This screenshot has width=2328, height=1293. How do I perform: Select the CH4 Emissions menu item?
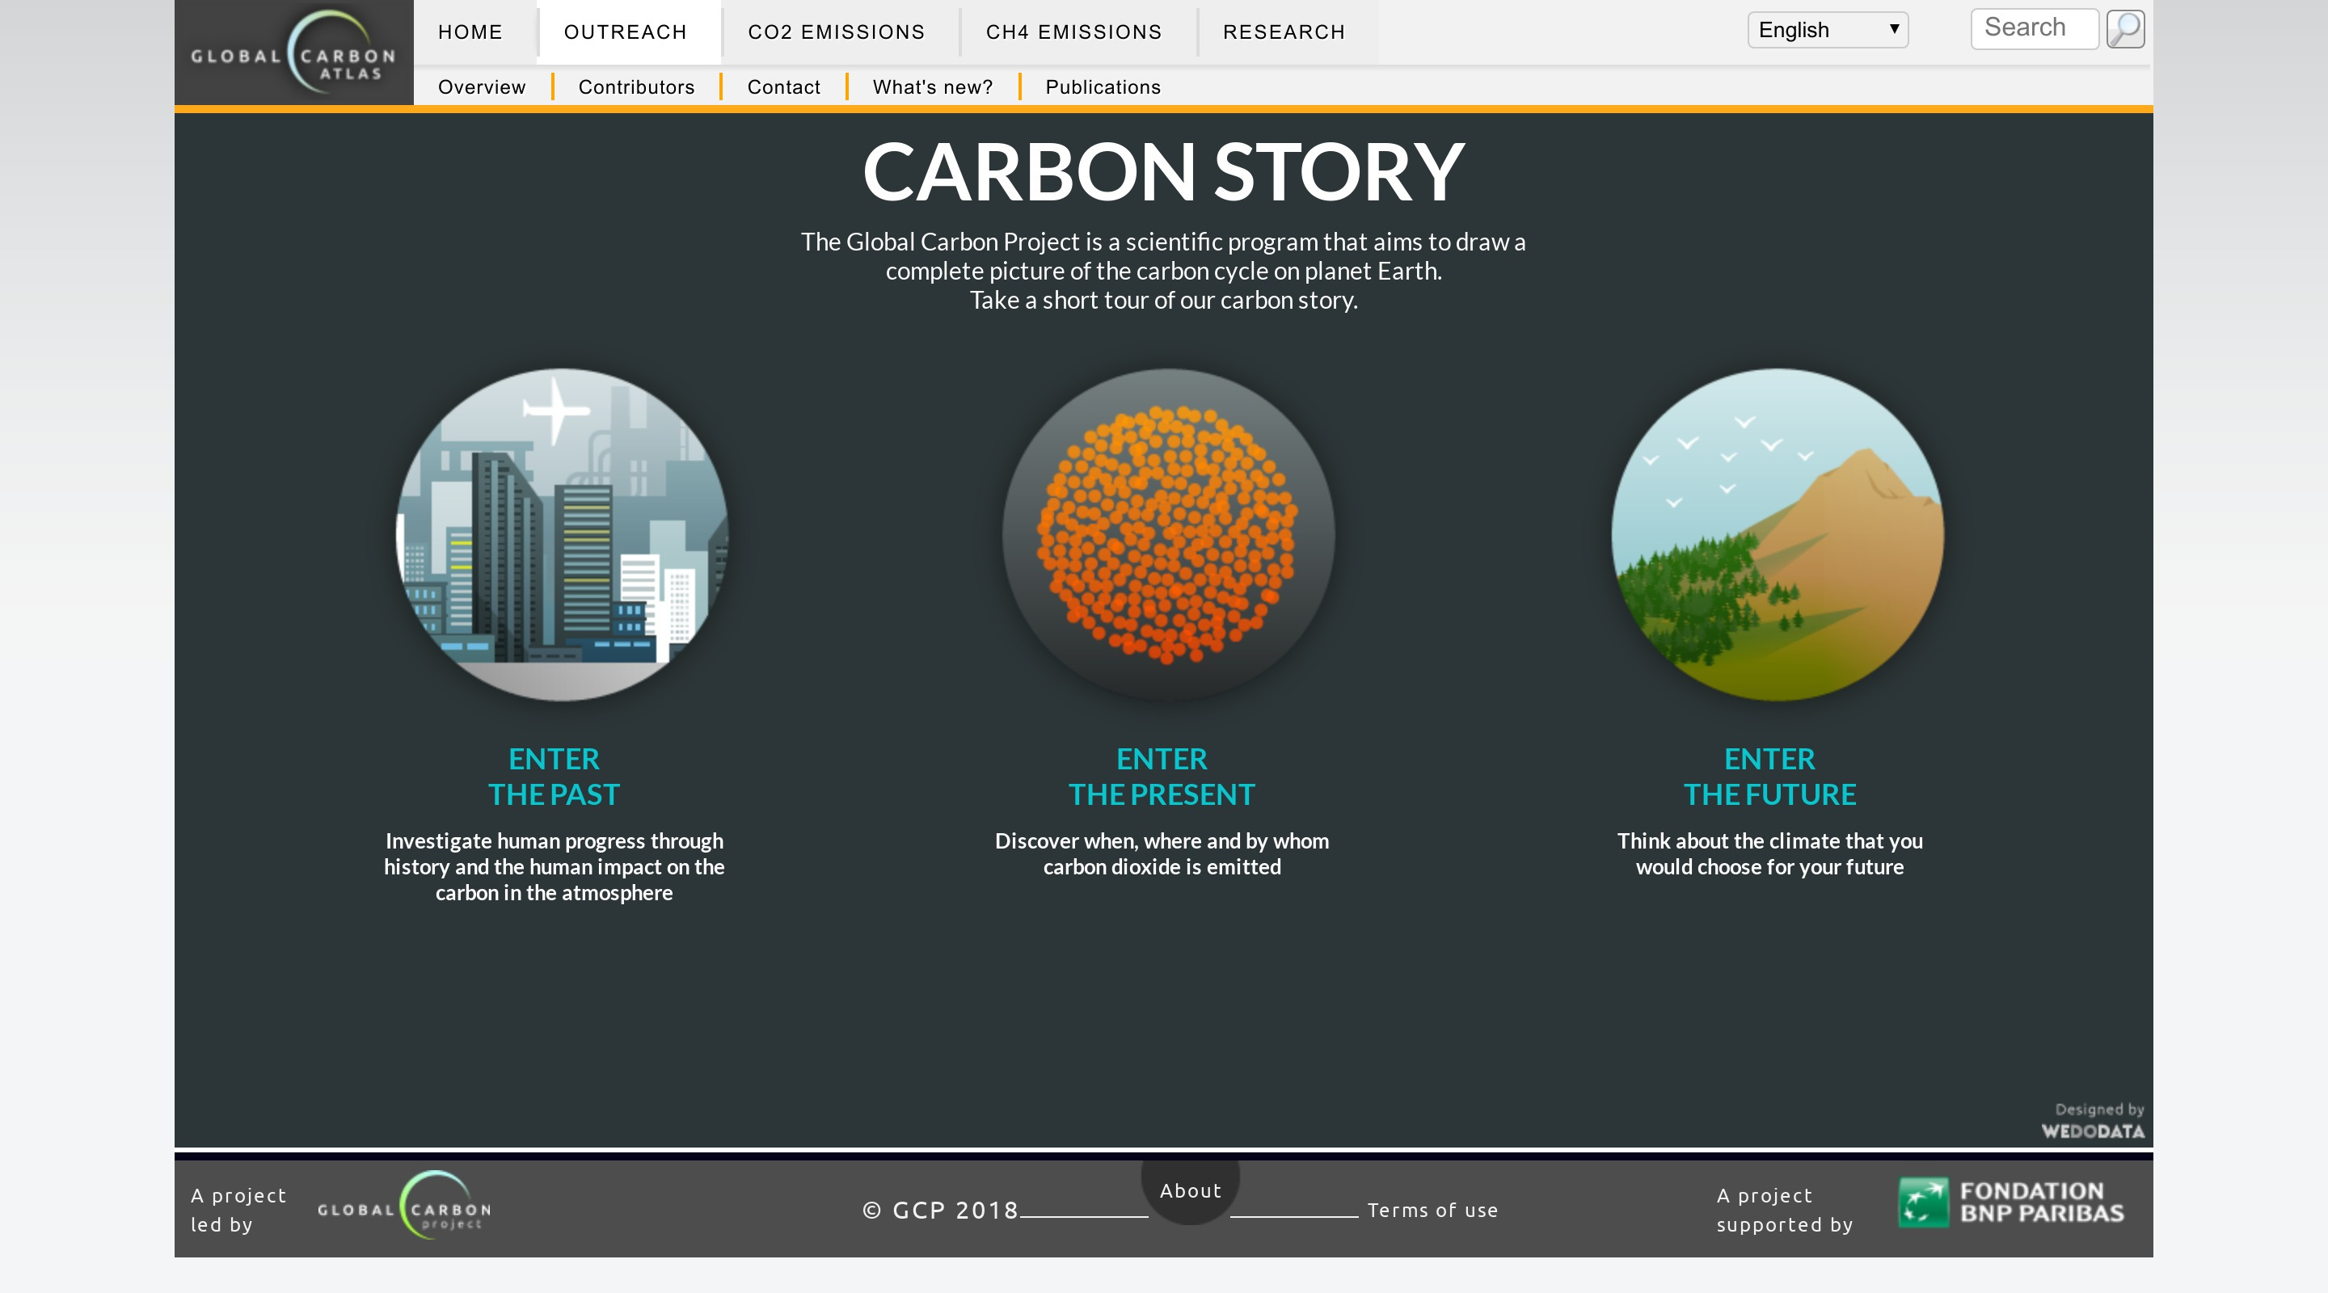(x=1073, y=32)
